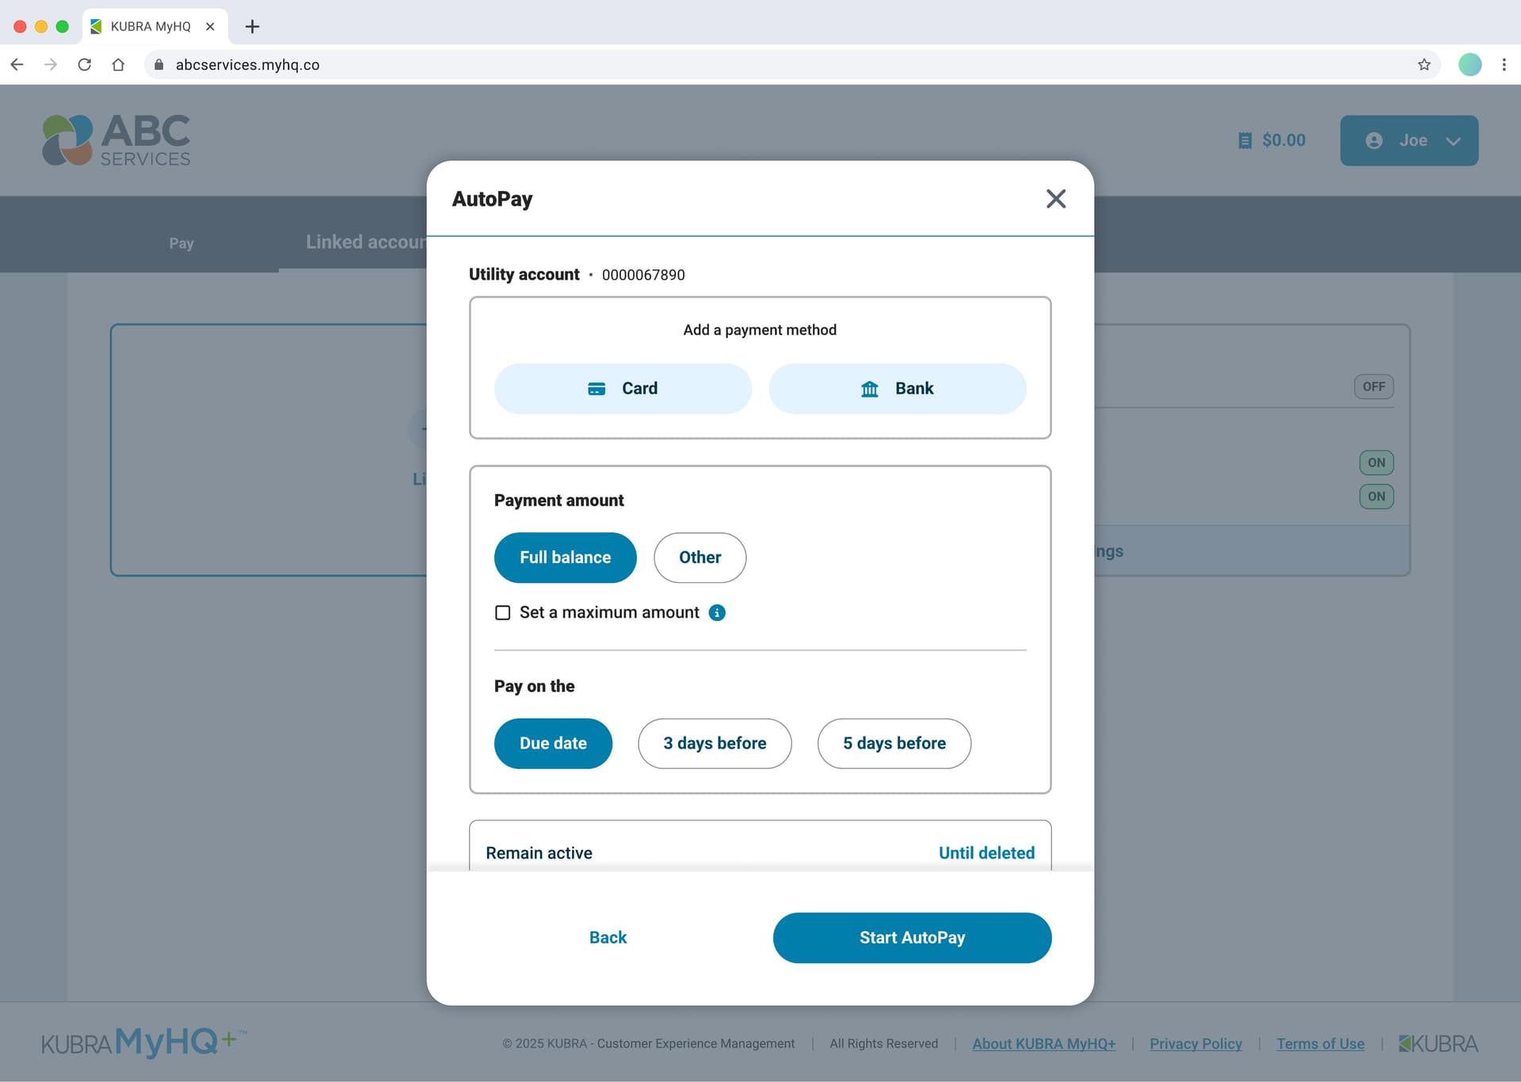Open the Privacy Policy footer link

tap(1195, 1043)
